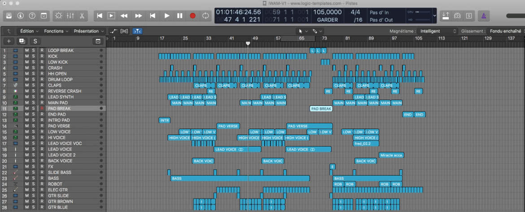525x212 pixels.
Task: Mute the KICK track
Action: pyautogui.click(x=27, y=56)
